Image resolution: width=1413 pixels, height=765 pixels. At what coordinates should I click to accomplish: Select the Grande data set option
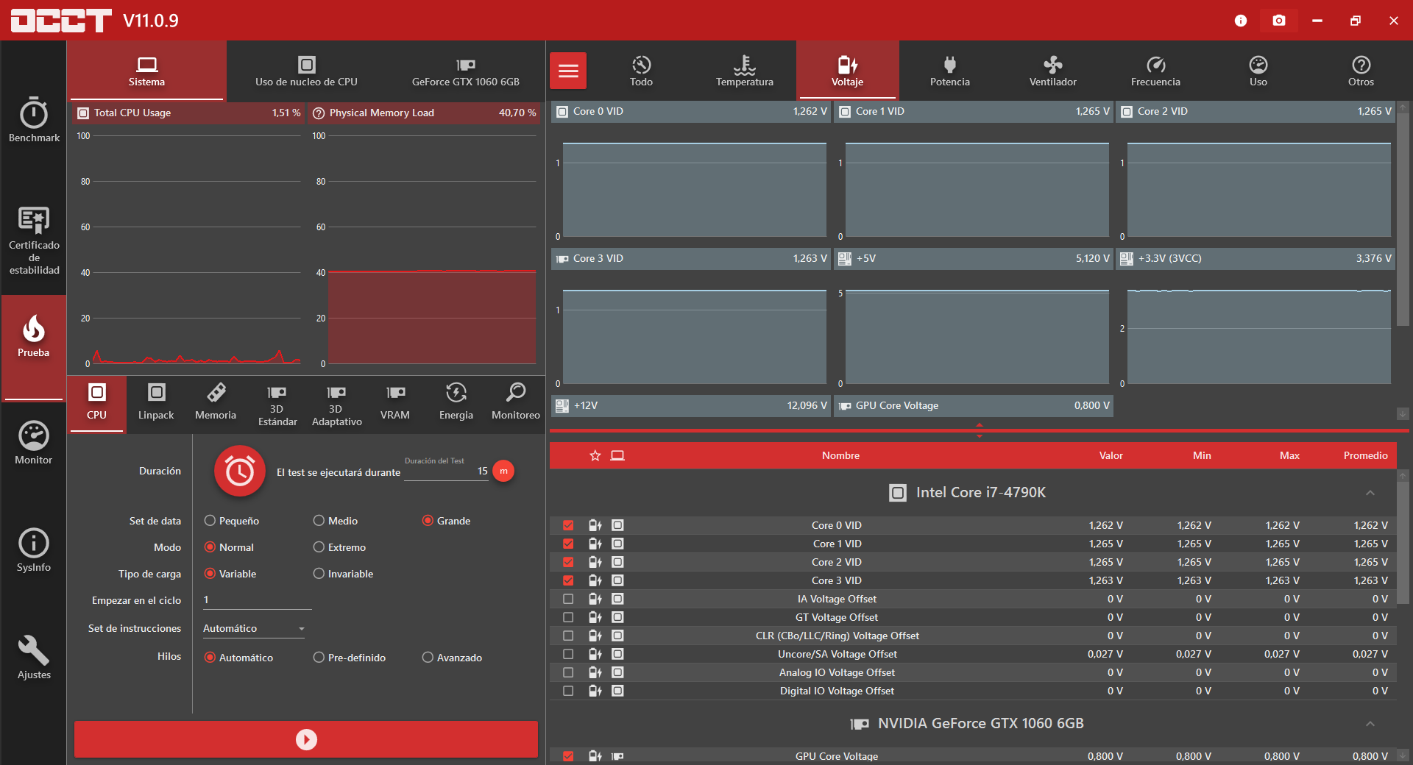click(x=446, y=521)
